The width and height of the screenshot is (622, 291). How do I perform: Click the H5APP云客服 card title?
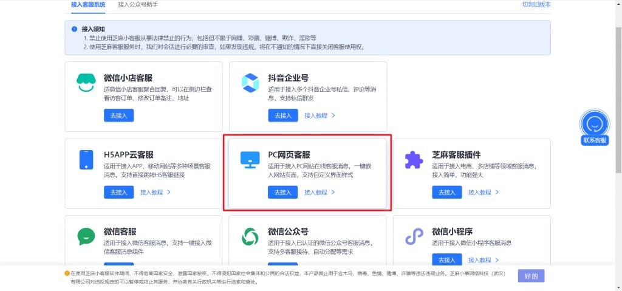129,155
